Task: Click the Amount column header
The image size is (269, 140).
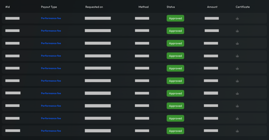Action: (x=212, y=7)
